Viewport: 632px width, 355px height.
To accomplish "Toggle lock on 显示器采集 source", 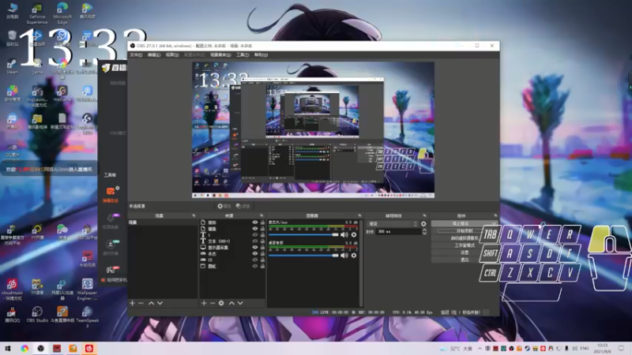I will [262, 247].
